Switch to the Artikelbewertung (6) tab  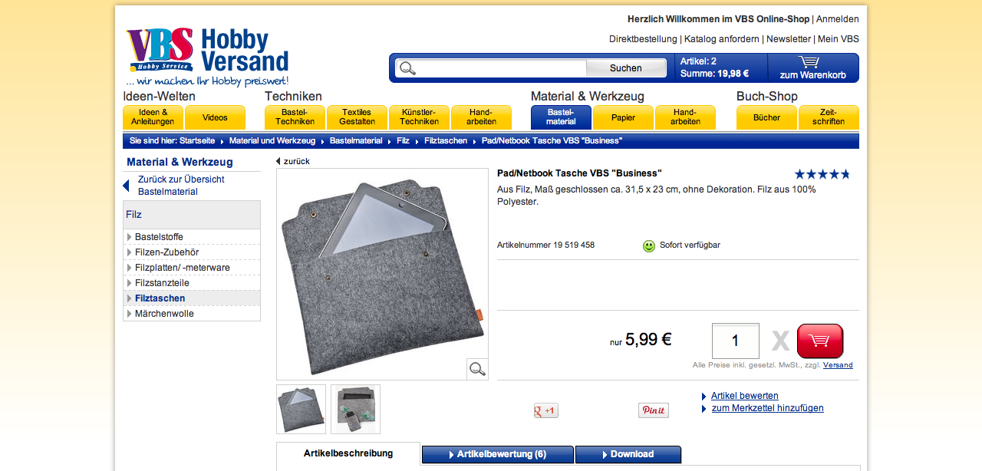click(497, 454)
